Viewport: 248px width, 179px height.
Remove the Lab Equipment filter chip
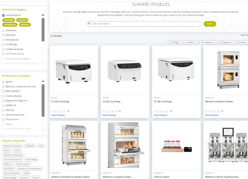click(x=215, y=42)
